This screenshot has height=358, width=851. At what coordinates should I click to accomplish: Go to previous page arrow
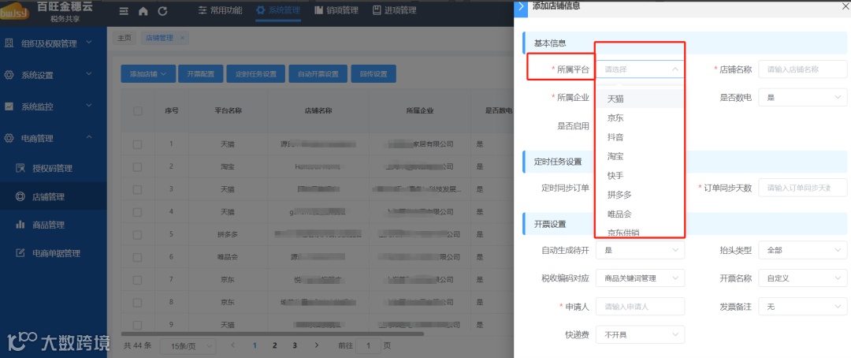point(232,345)
